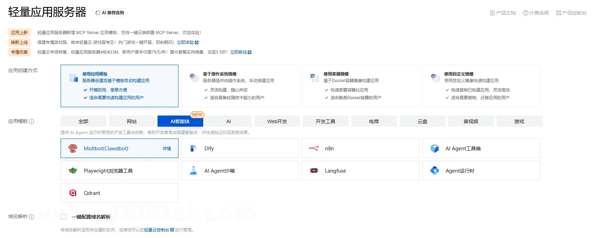The image size is (596, 238).
Task: Open the Web开发 template tab
Action: click(x=277, y=121)
